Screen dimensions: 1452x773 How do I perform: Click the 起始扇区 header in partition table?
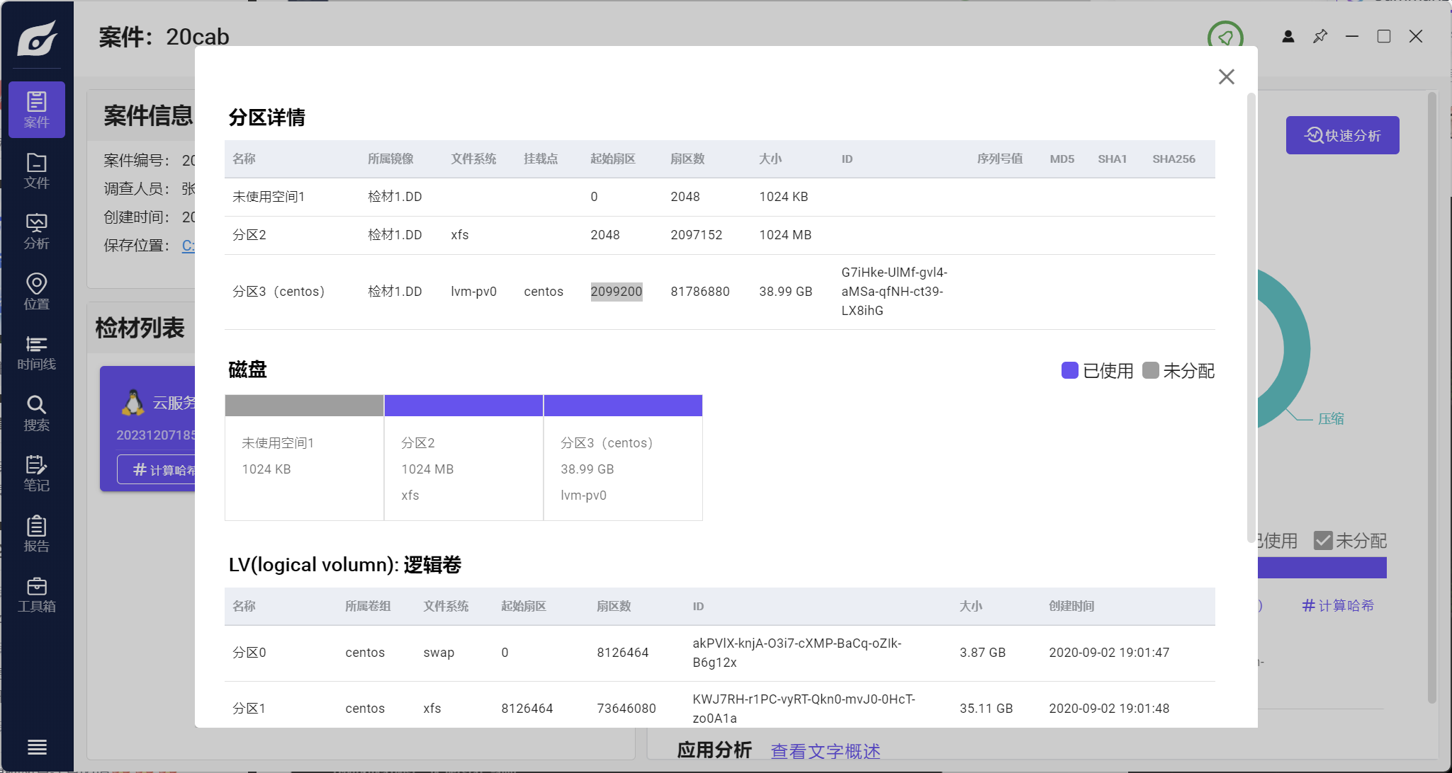[613, 159]
